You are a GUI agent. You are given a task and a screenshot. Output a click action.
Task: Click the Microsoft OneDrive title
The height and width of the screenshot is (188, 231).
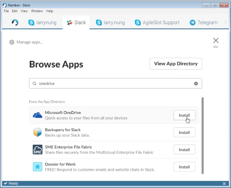click(x=63, y=113)
